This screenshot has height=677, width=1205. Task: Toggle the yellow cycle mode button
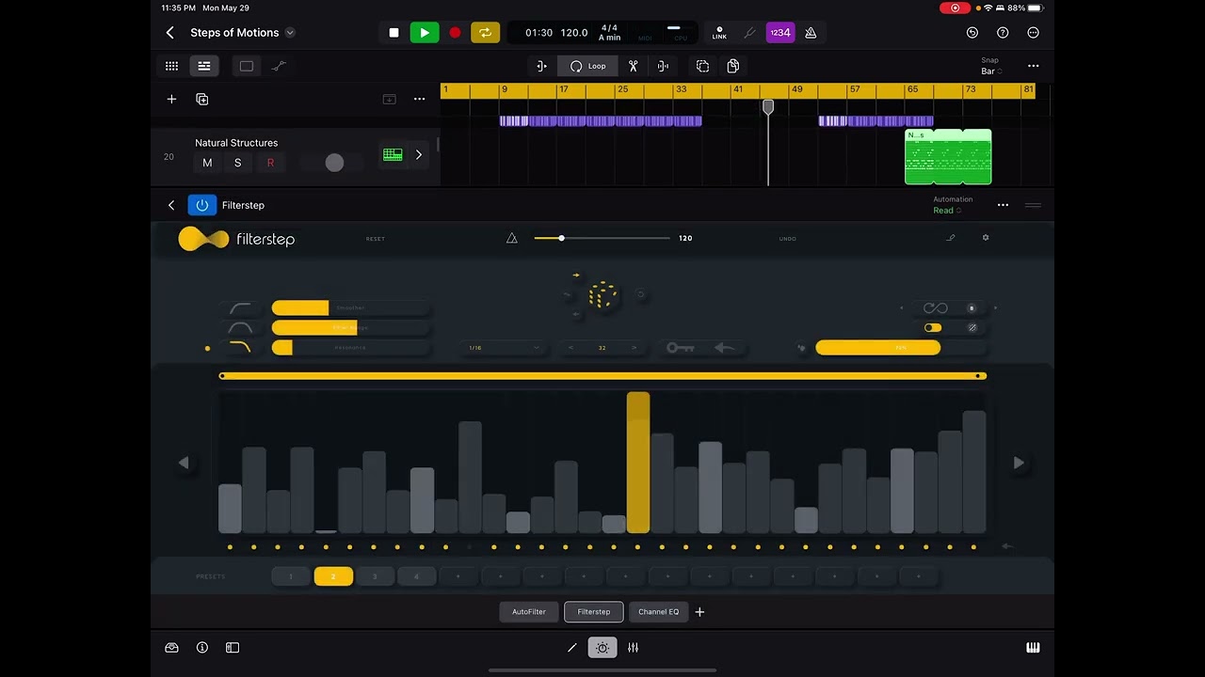tap(486, 33)
